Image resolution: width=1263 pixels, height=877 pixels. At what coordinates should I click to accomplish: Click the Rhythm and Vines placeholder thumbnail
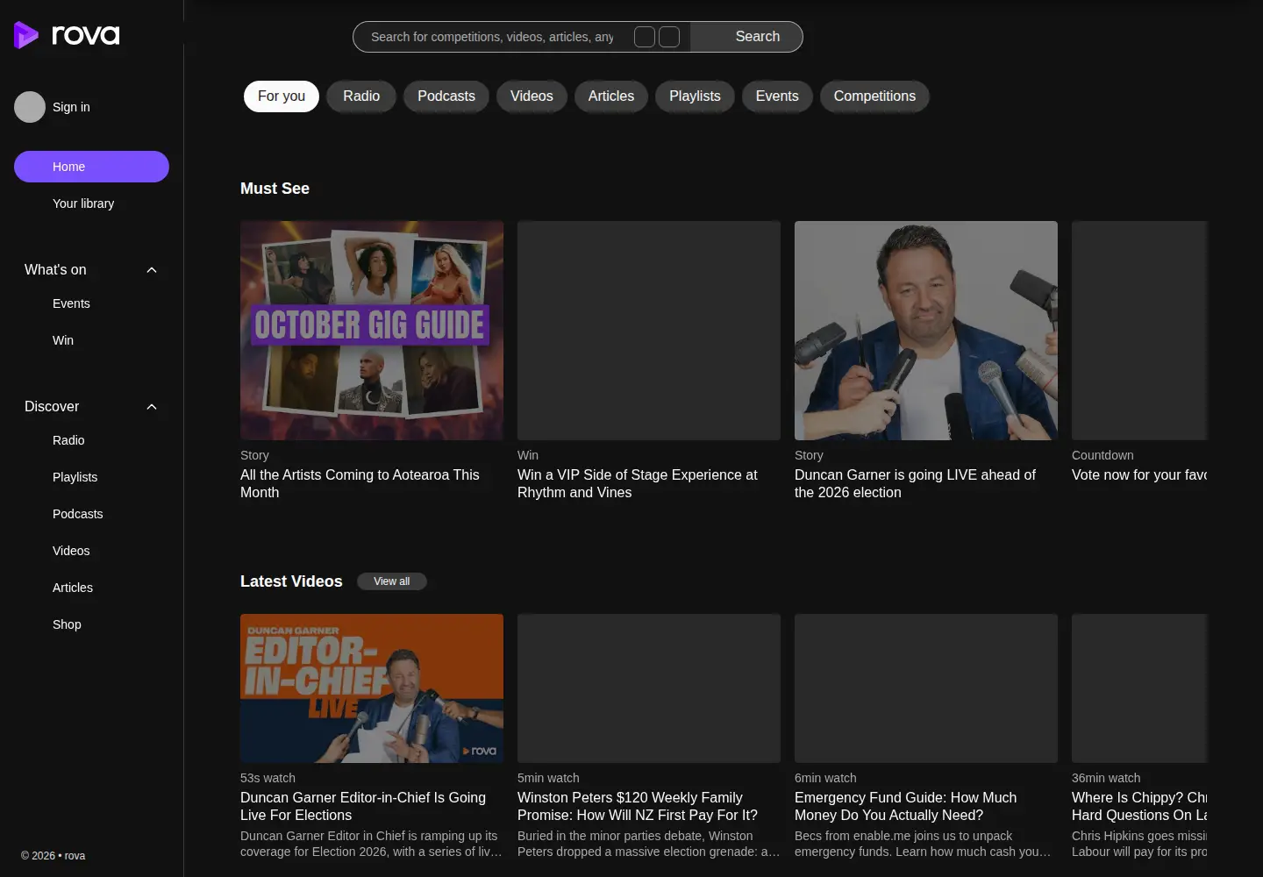(x=649, y=331)
